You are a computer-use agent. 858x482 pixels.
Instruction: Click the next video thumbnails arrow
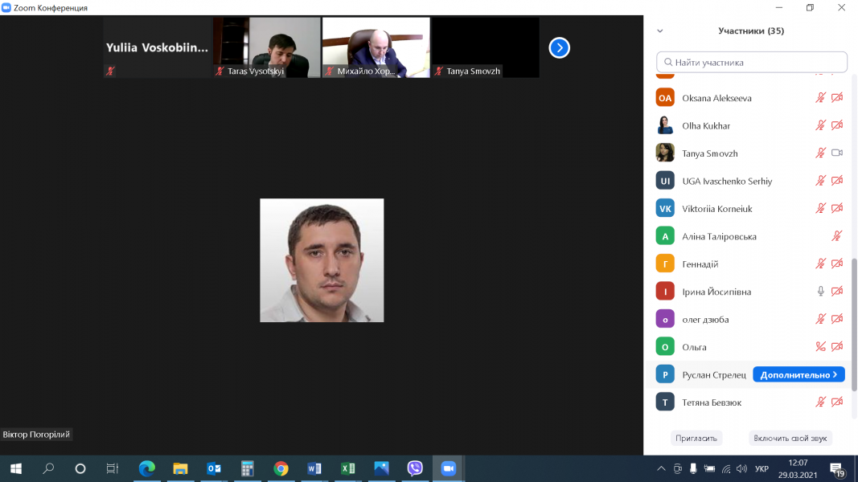[559, 48]
